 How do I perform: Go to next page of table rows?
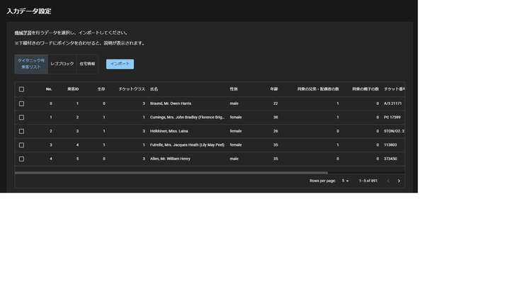(x=399, y=181)
